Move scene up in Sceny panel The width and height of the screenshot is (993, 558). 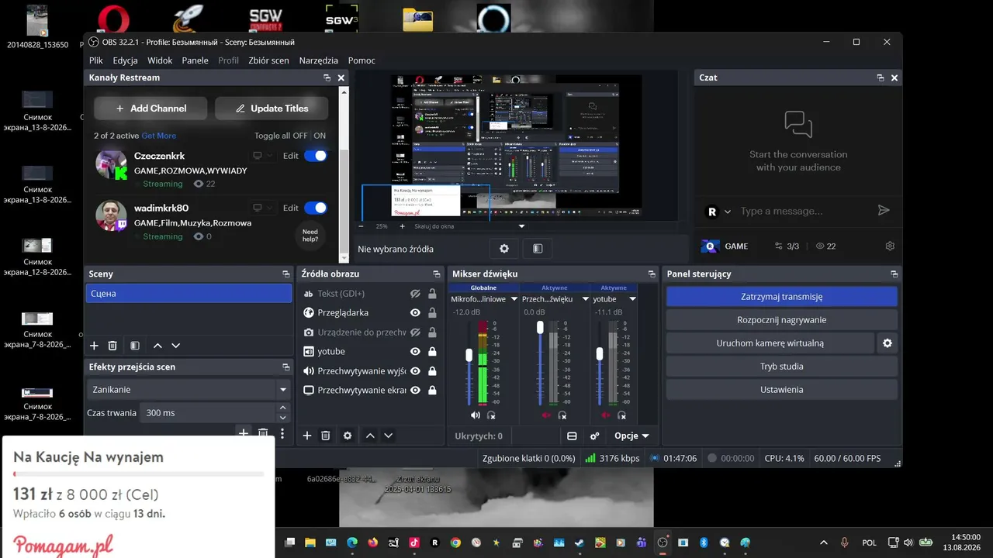157,346
